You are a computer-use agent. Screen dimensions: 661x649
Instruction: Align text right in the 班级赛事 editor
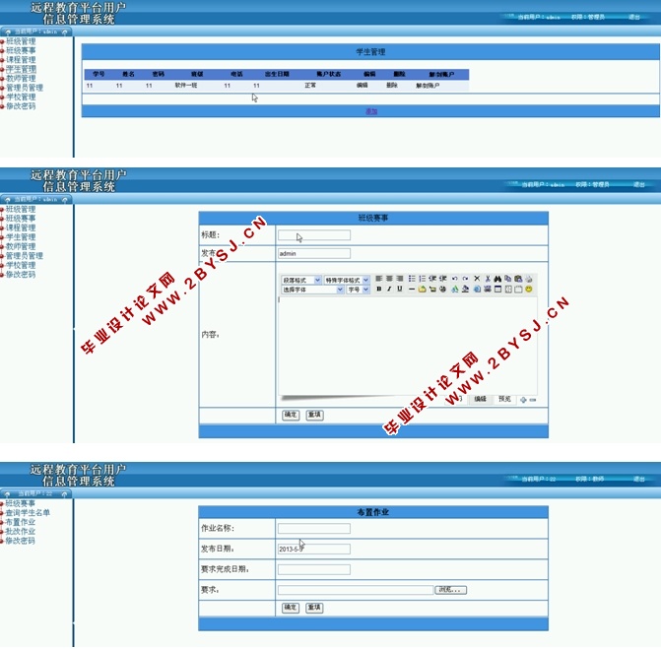pyautogui.click(x=400, y=279)
